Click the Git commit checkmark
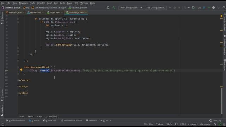This screenshot has width=226, height=127. click(209, 8)
